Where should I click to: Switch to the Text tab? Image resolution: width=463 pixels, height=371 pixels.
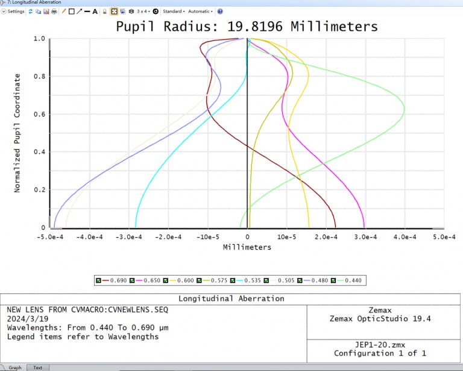[x=37, y=367]
